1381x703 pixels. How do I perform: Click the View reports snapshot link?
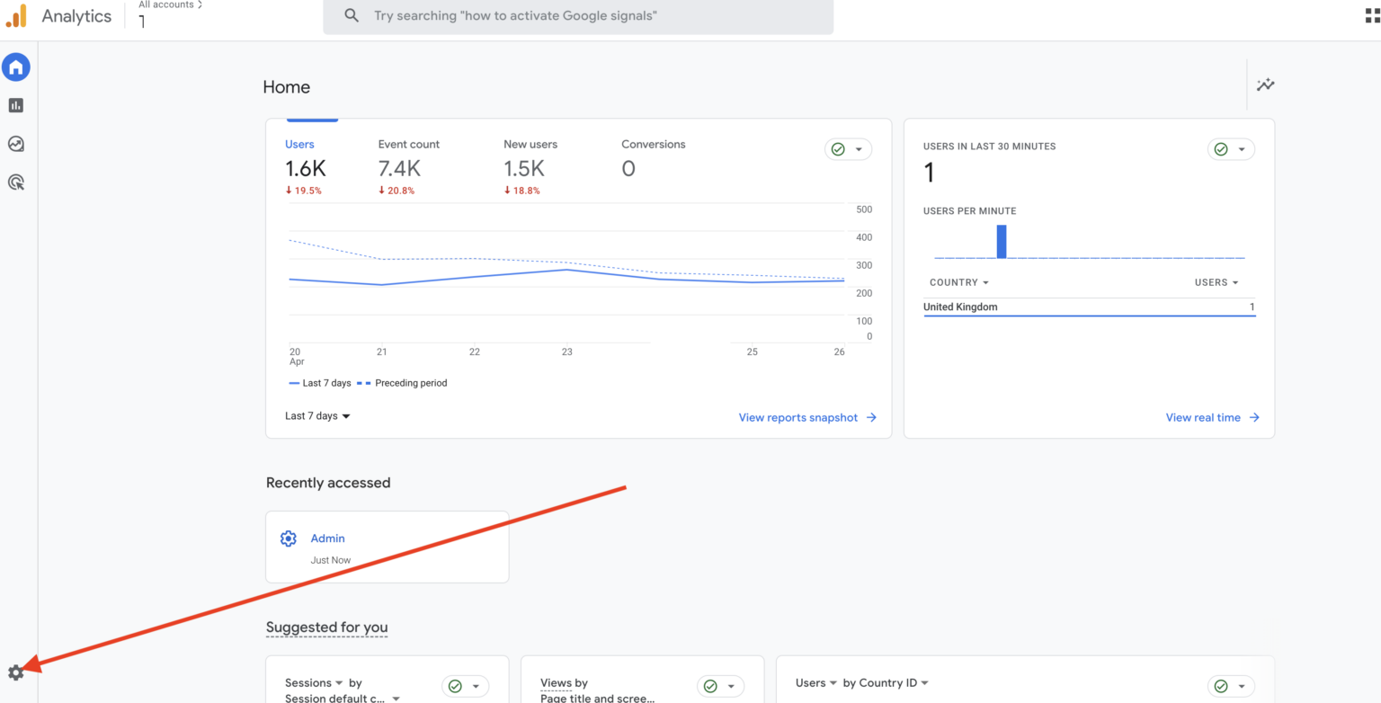click(x=798, y=417)
